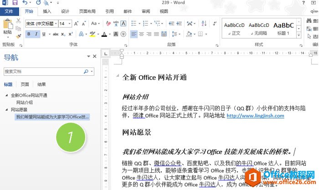
Task: Toggle justify alignment
Action: point(156,34)
